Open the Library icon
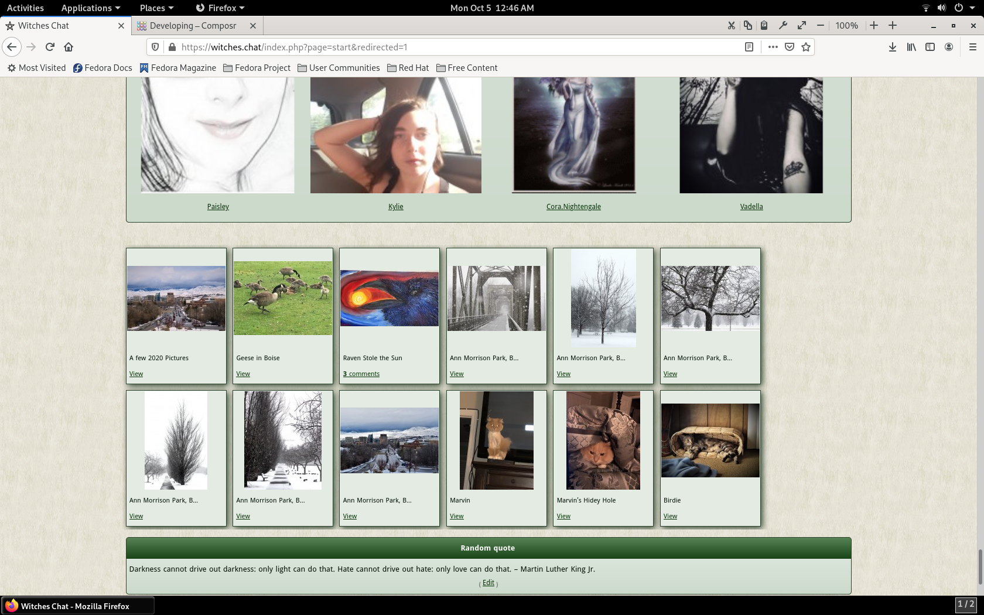 coord(911,47)
